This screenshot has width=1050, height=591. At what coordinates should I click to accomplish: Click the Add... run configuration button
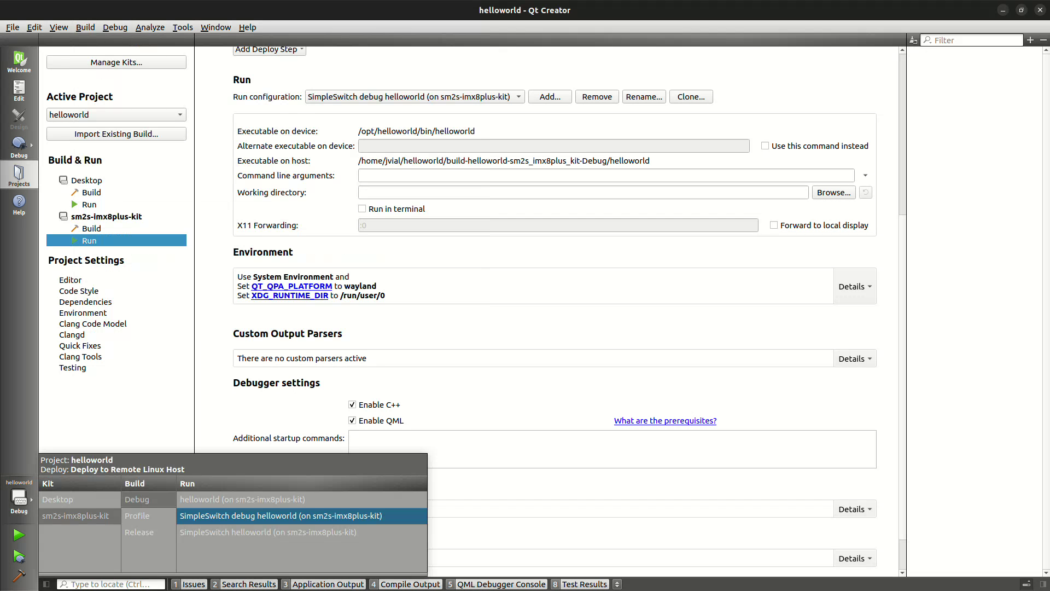550,97
